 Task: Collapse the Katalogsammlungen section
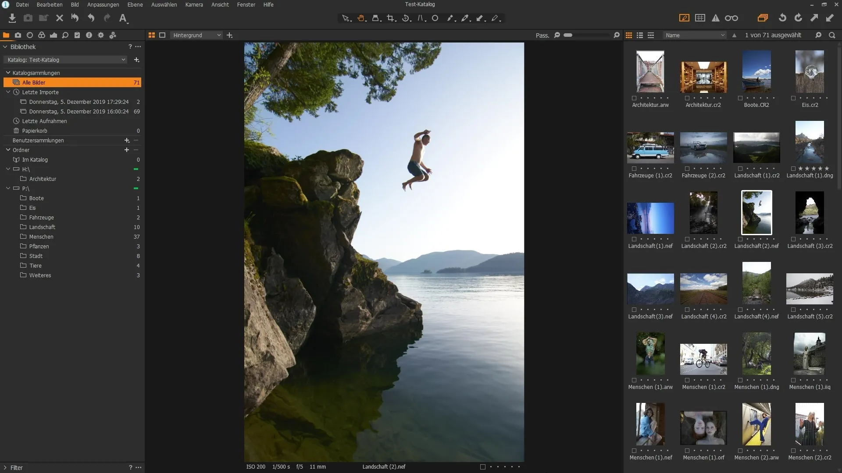(x=7, y=73)
